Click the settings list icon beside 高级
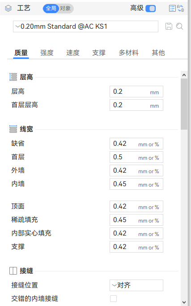The height and width of the screenshot is (306, 191). click(172, 9)
